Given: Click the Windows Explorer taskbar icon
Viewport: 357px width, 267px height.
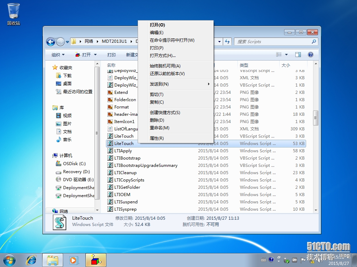Looking at the screenshot, I should [x=53, y=260].
